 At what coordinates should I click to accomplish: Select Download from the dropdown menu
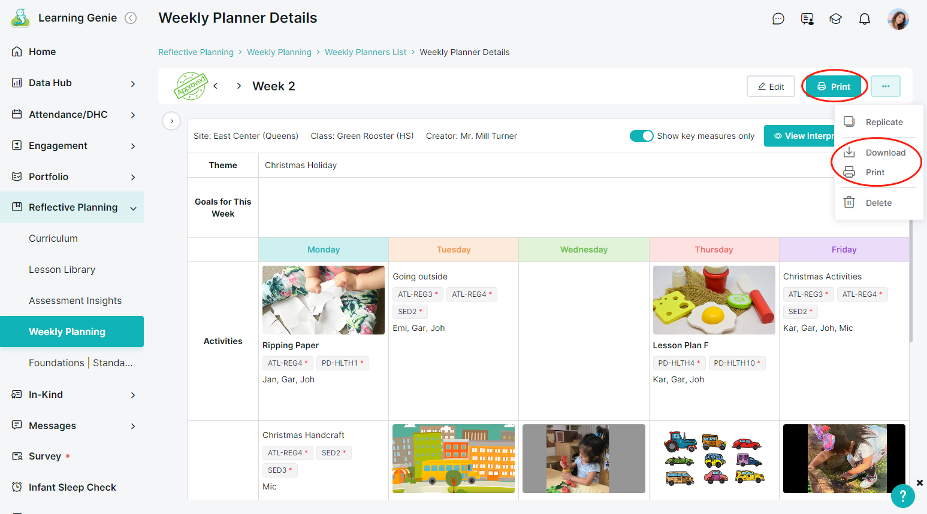click(x=885, y=153)
